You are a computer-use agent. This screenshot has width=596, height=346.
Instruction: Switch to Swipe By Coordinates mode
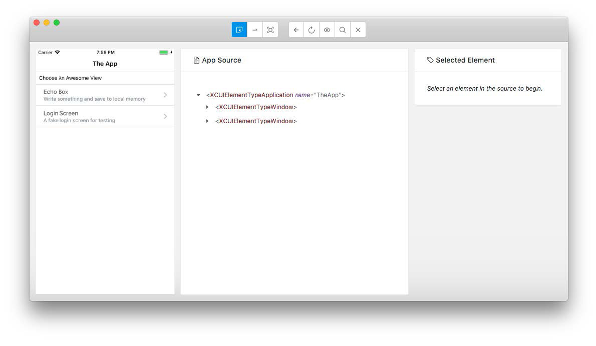click(x=255, y=30)
